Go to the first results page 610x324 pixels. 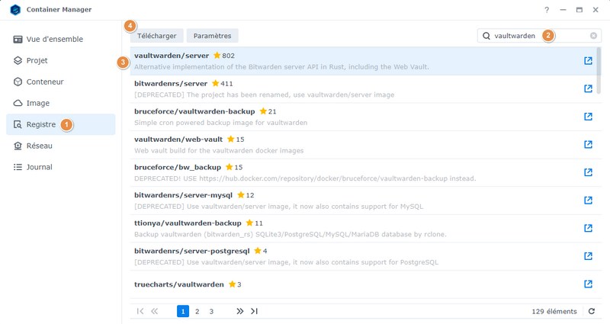click(x=140, y=311)
